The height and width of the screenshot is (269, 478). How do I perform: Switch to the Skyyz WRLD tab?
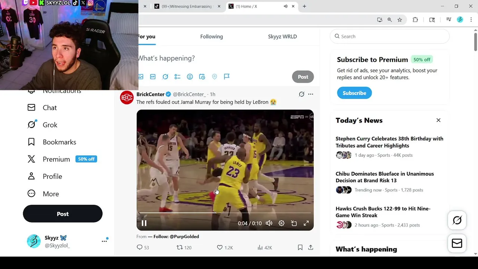pyautogui.click(x=282, y=37)
